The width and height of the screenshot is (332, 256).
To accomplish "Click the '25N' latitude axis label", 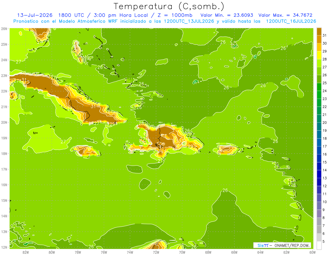I will 4,44.
